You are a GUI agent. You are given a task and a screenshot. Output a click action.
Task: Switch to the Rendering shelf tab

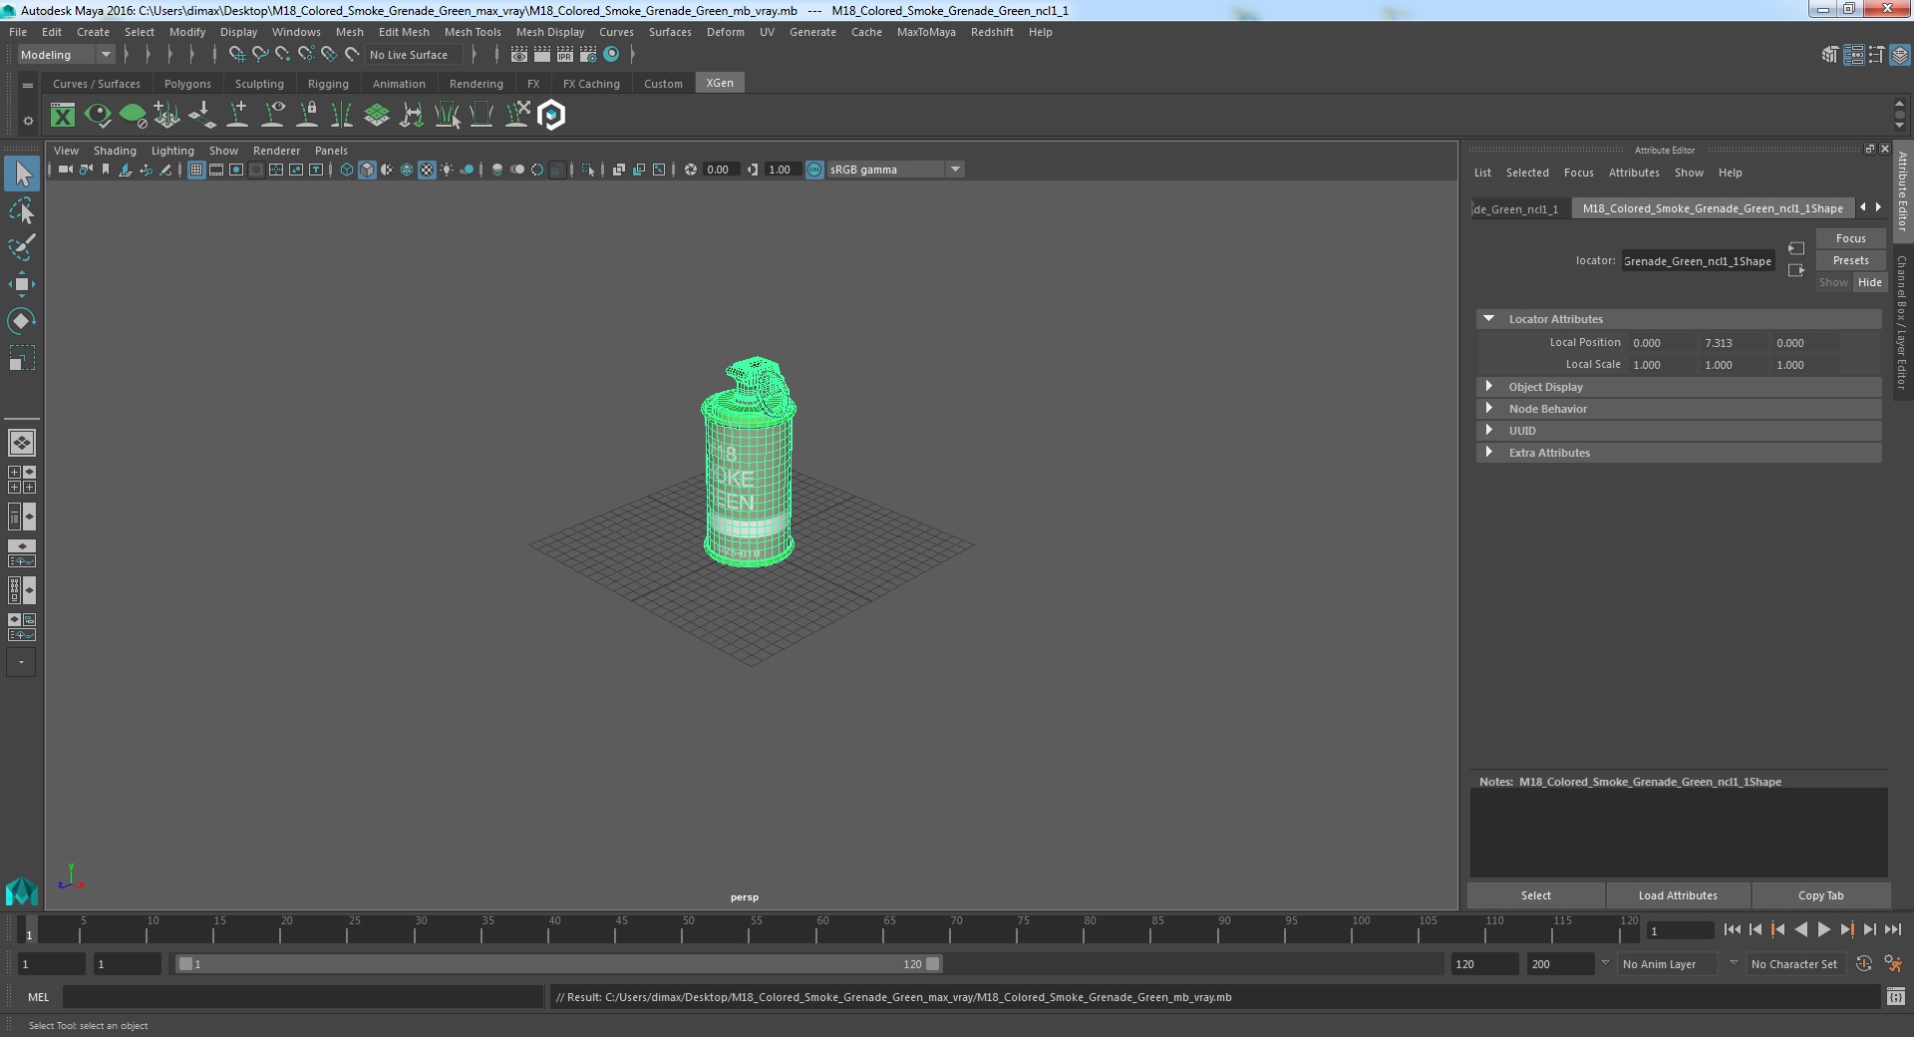click(x=476, y=84)
